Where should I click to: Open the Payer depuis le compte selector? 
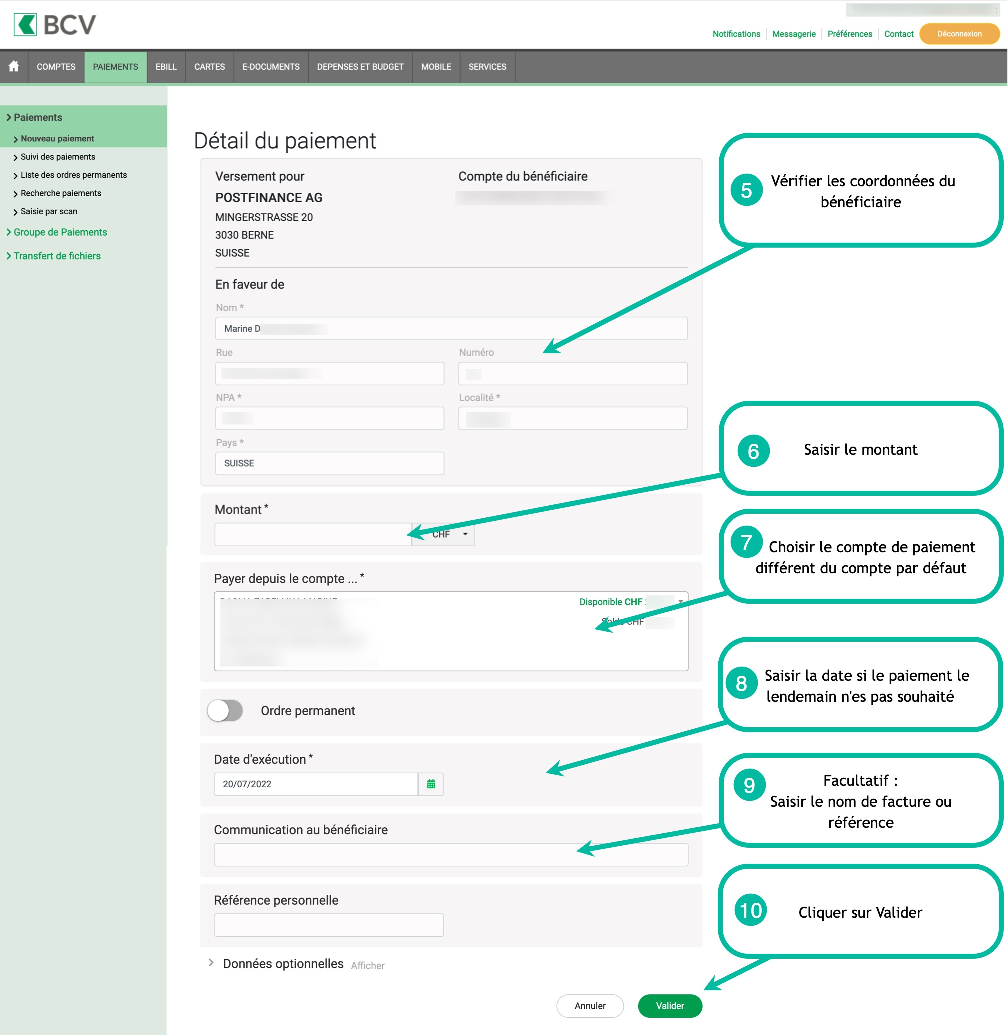[x=450, y=631]
